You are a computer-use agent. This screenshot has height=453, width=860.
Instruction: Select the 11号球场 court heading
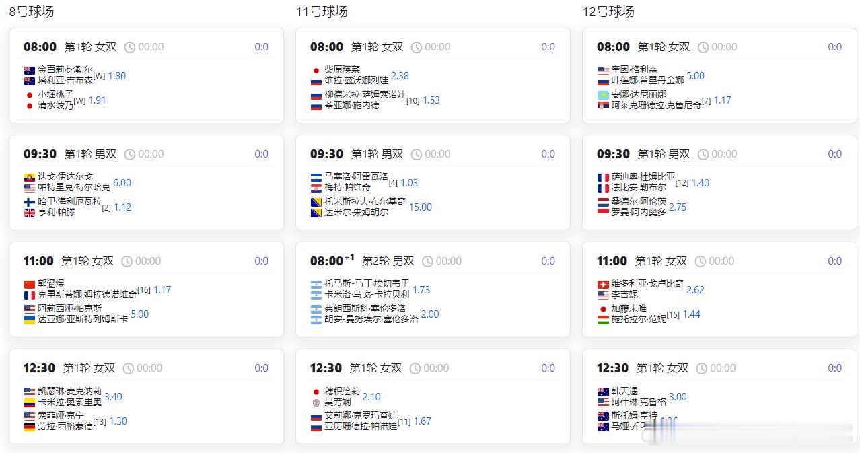(x=322, y=11)
